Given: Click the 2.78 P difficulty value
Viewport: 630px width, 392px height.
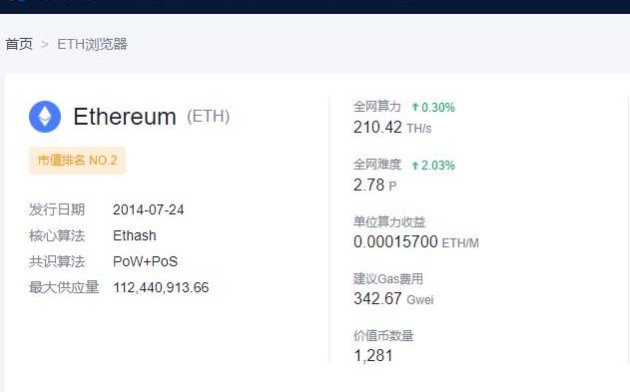Looking at the screenshot, I should (374, 185).
